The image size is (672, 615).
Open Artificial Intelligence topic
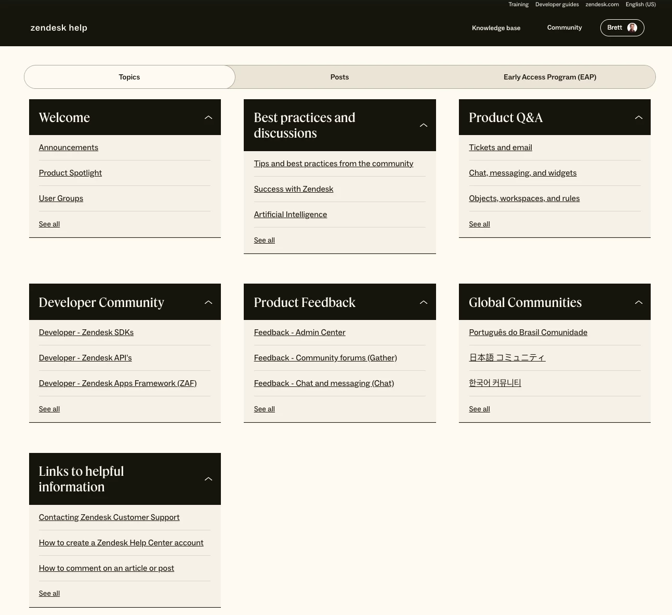291,215
